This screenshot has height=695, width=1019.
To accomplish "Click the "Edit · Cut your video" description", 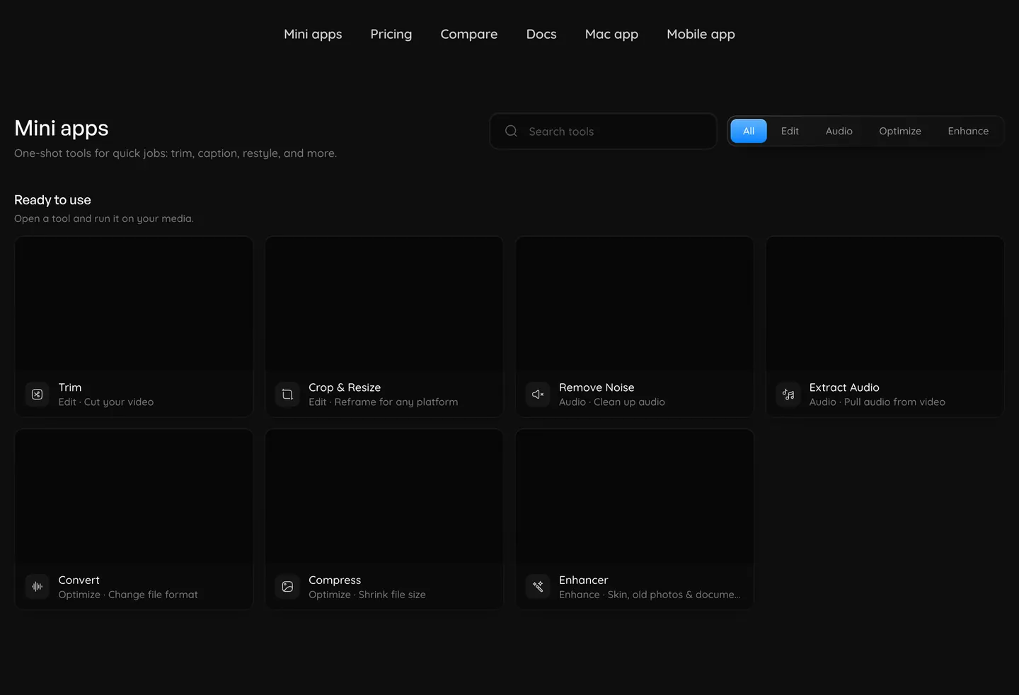I will point(106,402).
